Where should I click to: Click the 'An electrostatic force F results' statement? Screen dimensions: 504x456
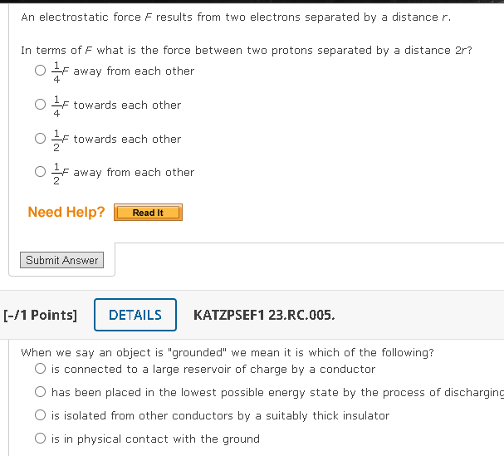click(x=236, y=17)
